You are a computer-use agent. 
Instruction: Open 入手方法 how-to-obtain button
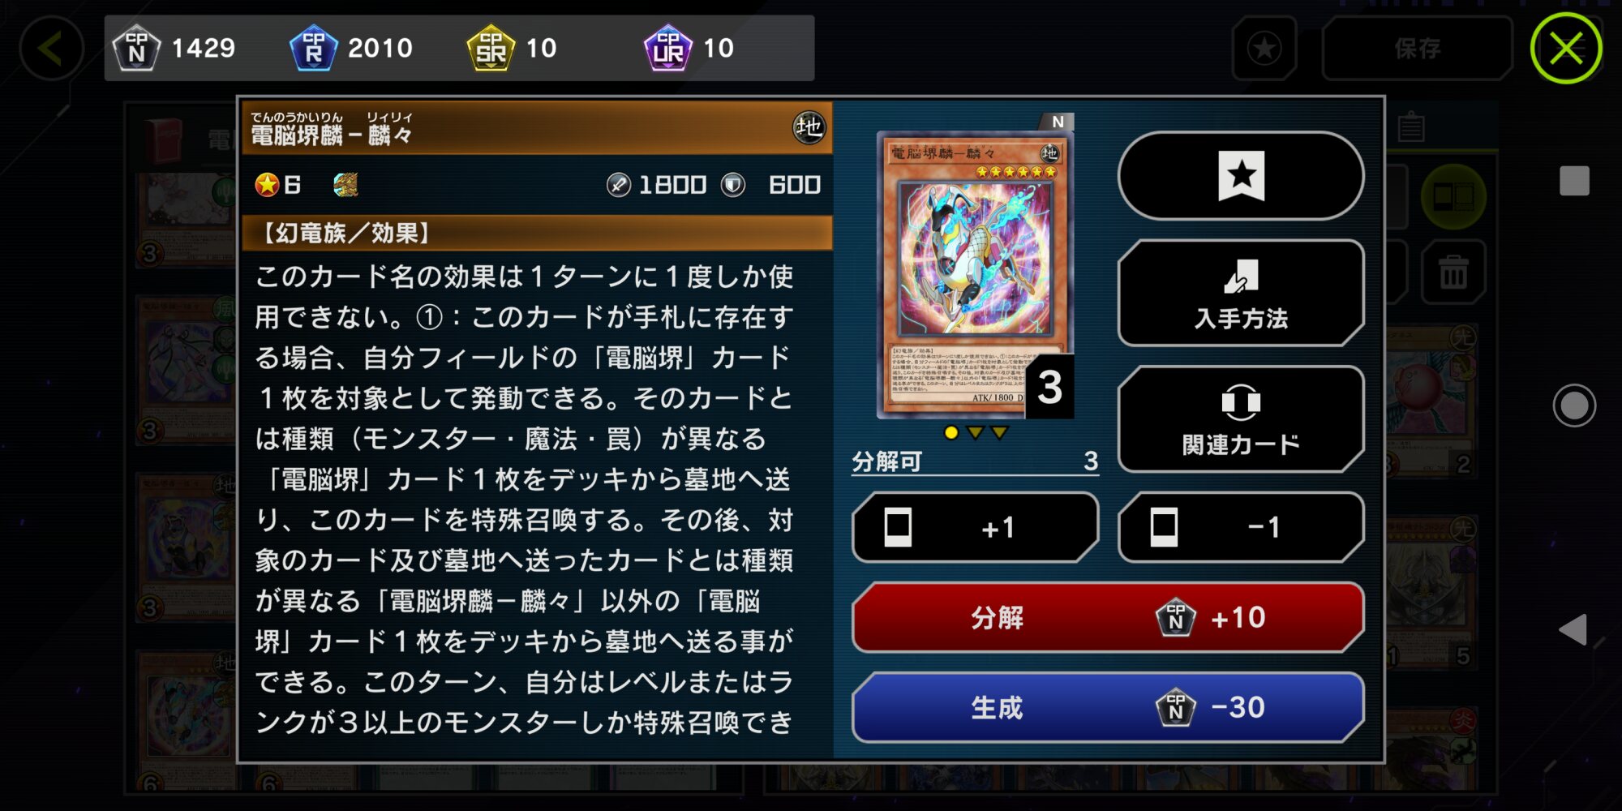point(1241,294)
